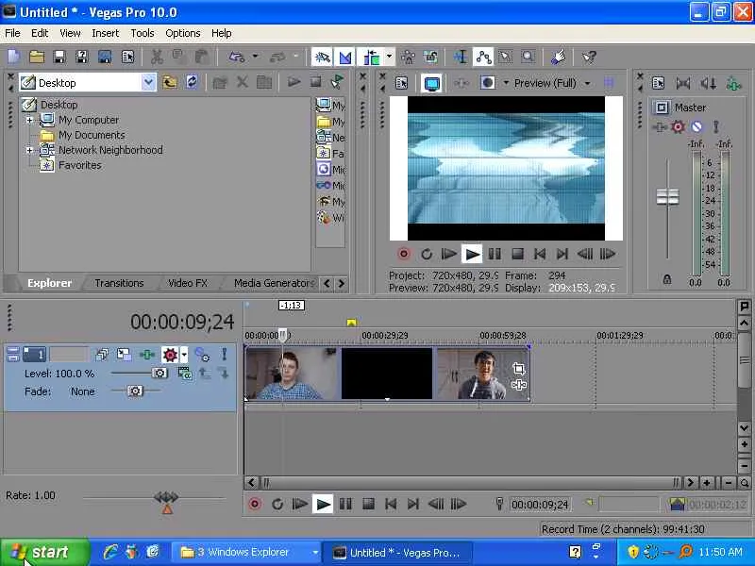Click Track Motion icon on track 1
Screen dimensions: 755x566
pos(124,356)
